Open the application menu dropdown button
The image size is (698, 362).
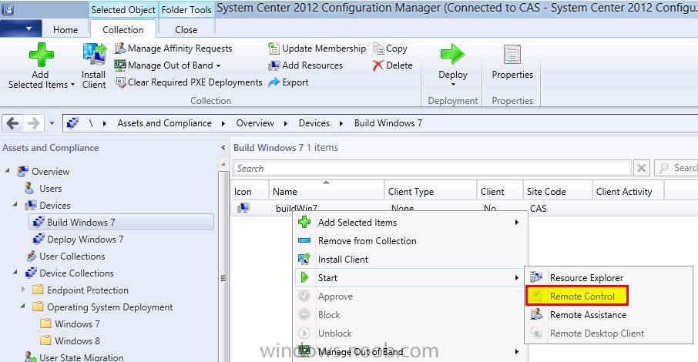tap(21, 28)
